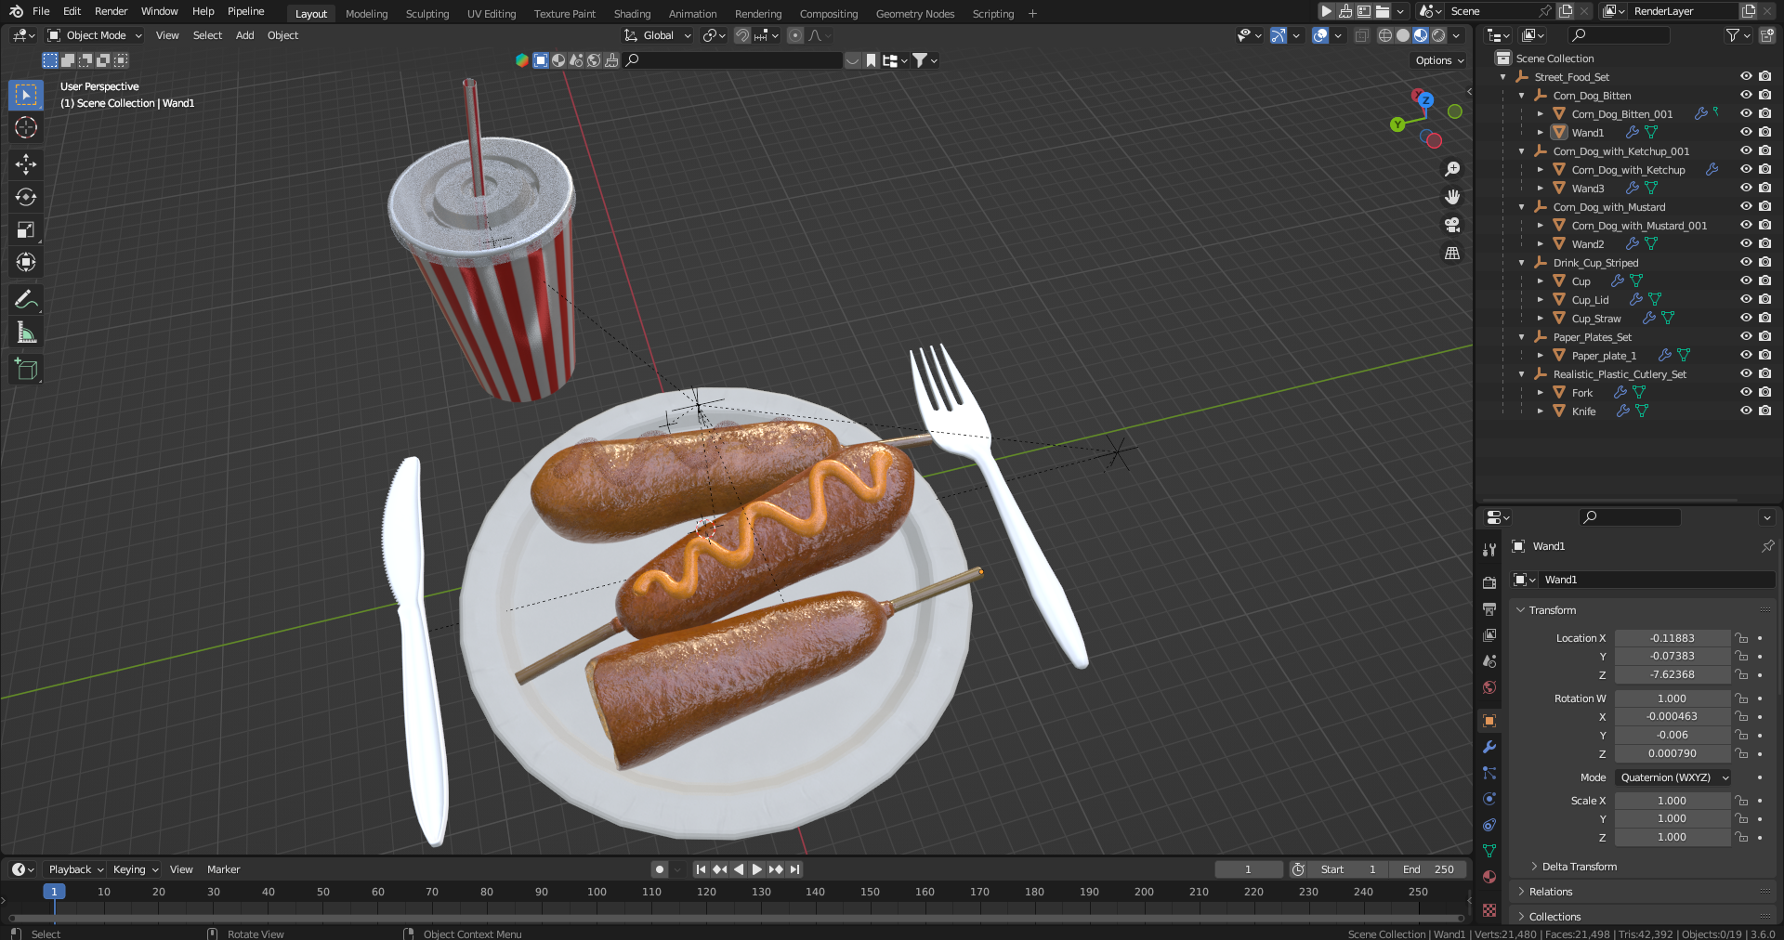
Task: Open the Object Mode dropdown
Action: coord(95,35)
